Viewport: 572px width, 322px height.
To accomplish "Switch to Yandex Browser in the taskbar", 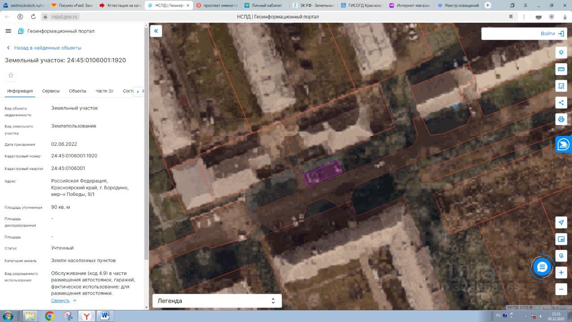I will [87, 316].
